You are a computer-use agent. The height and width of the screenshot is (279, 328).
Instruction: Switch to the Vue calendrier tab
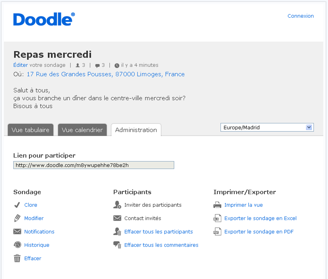pos(82,130)
